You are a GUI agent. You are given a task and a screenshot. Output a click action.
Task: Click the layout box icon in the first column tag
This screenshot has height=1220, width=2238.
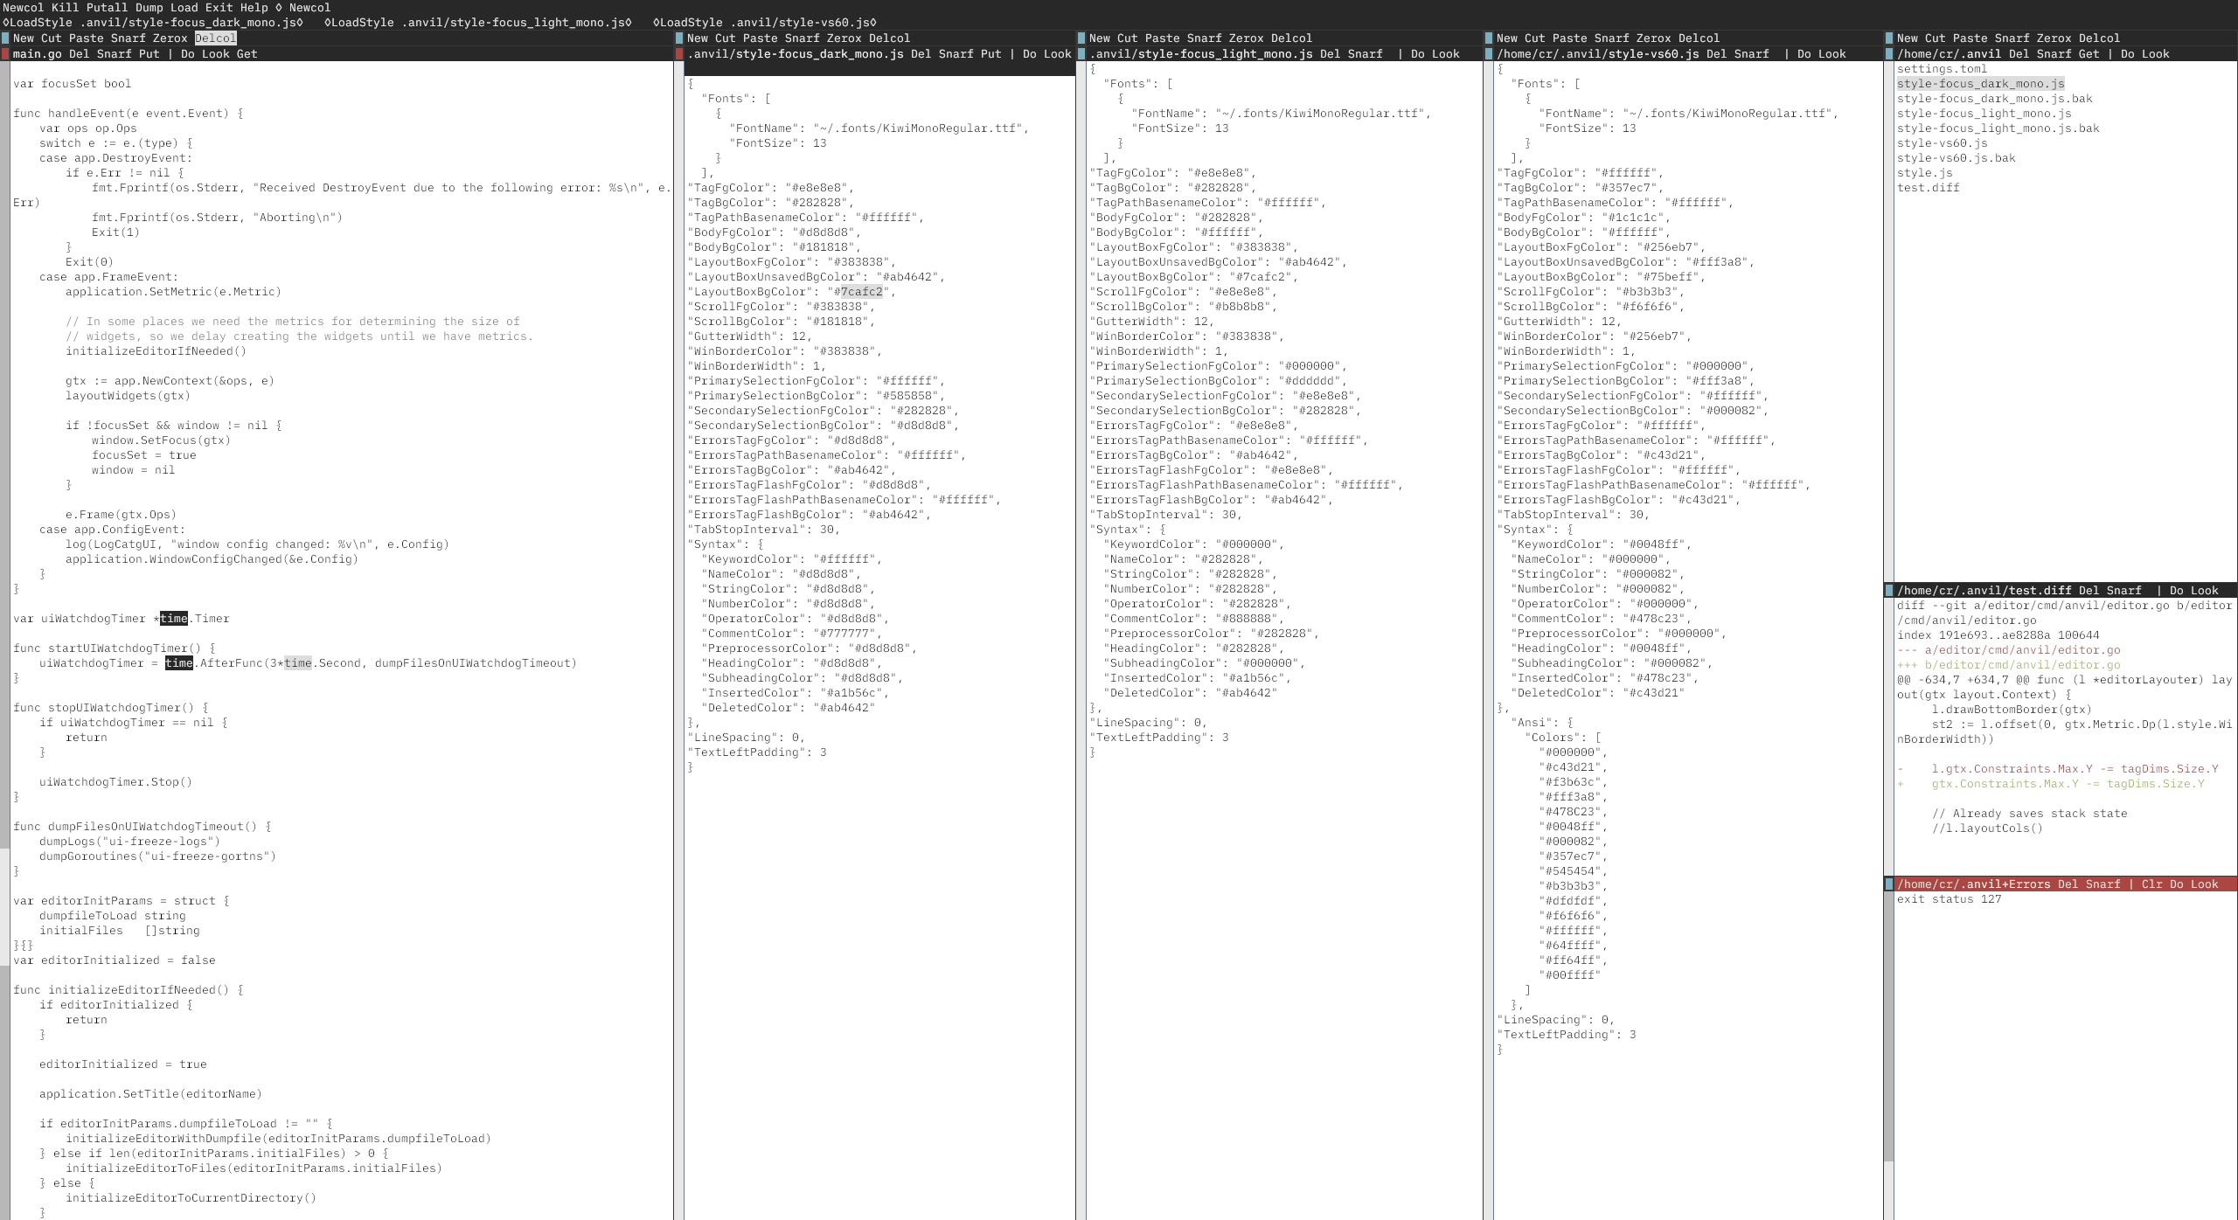point(6,38)
